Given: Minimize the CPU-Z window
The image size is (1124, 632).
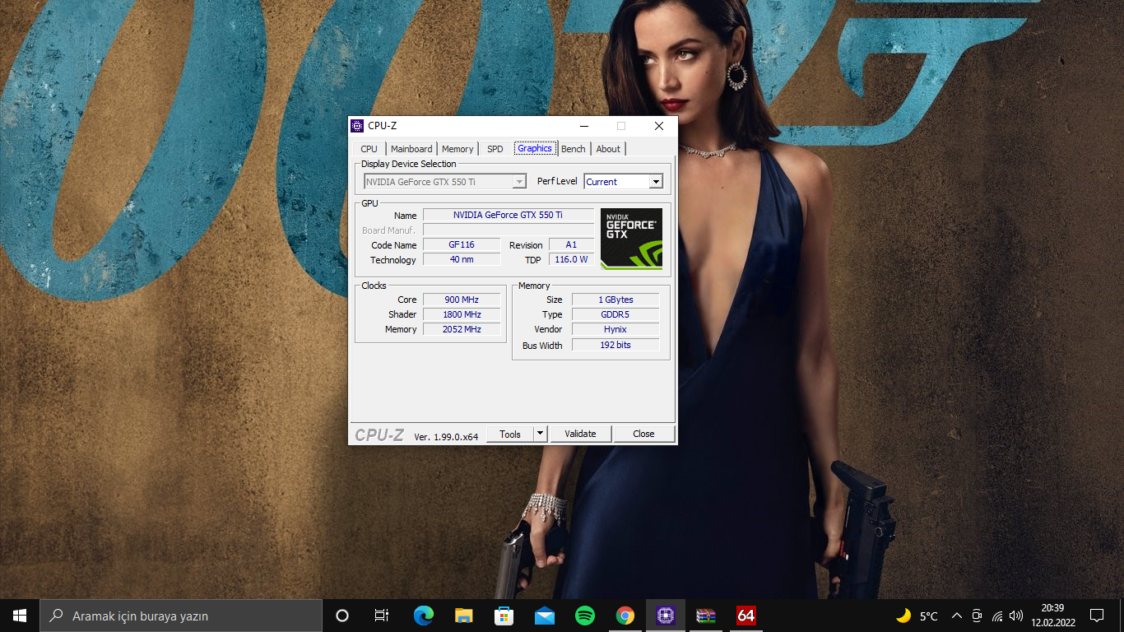Looking at the screenshot, I should [584, 126].
